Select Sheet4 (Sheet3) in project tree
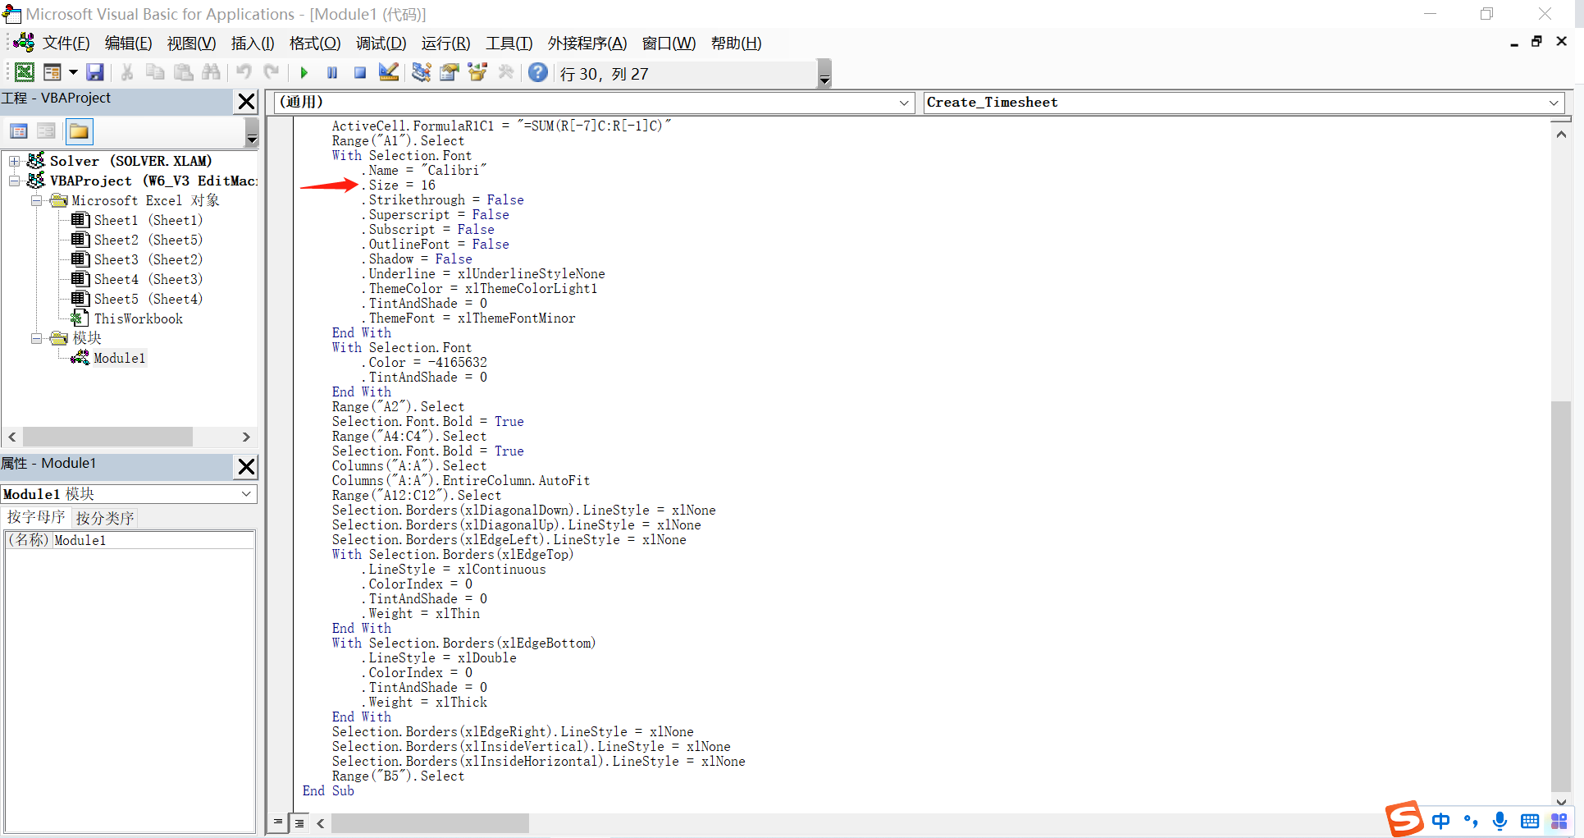 click(x=148, y=279)
